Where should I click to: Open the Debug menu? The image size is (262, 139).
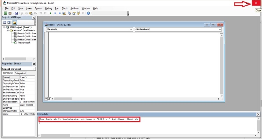[49, 8]
